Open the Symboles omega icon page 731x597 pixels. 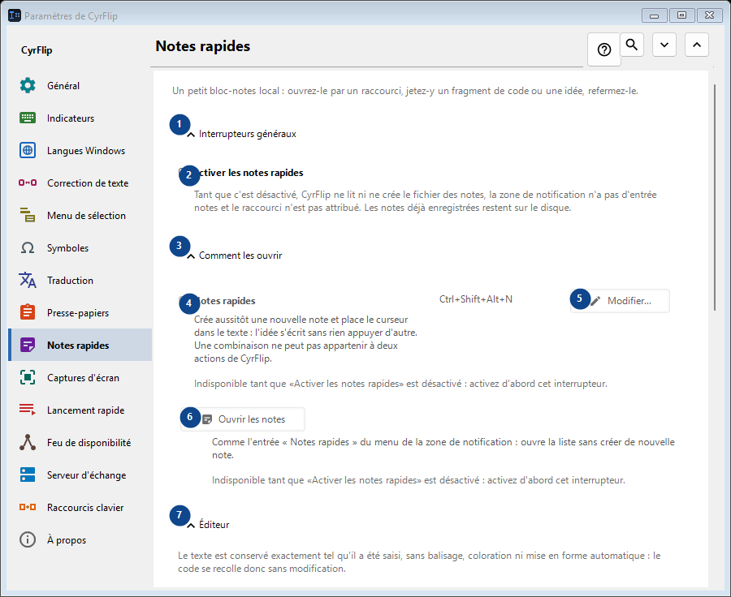[80, 248]
